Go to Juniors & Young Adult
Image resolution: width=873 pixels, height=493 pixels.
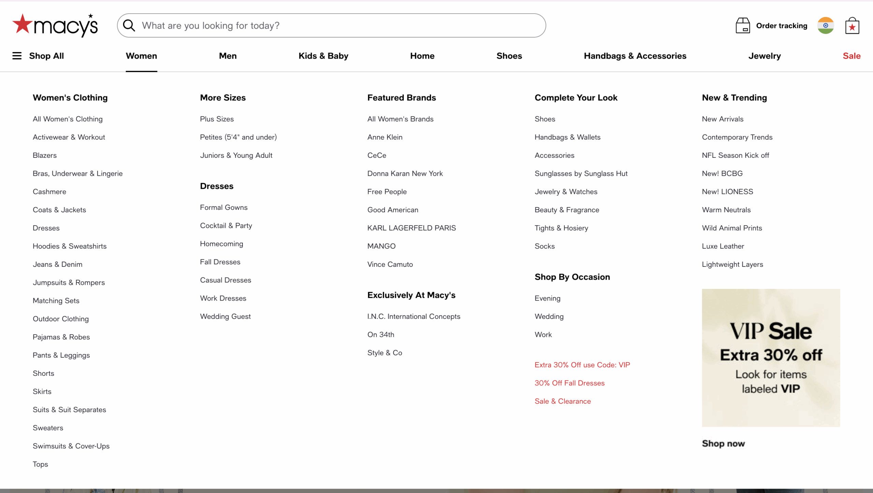[236, 155]
